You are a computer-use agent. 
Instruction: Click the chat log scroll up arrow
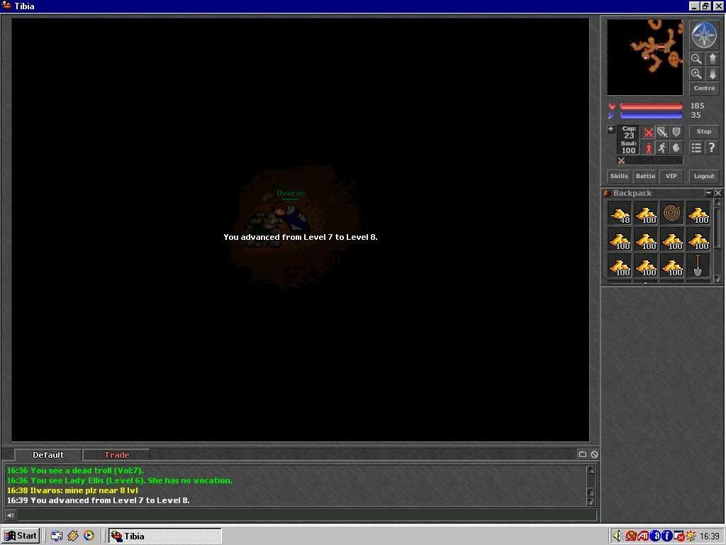(591, 470)
